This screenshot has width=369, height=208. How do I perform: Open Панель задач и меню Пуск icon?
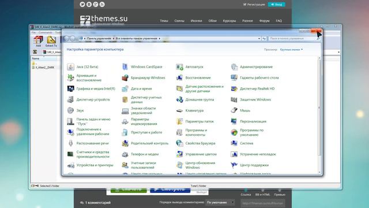point(70,121)
